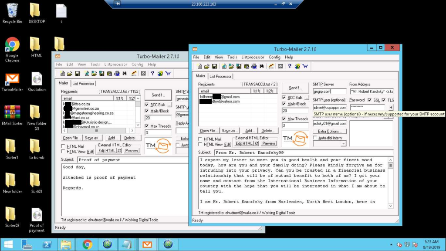
Task: Toggle Max Threads checkbox in front window
Action: pos(284,119)
